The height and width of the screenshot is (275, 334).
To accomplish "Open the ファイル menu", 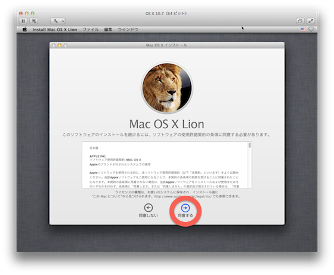I will click(91, 30).
